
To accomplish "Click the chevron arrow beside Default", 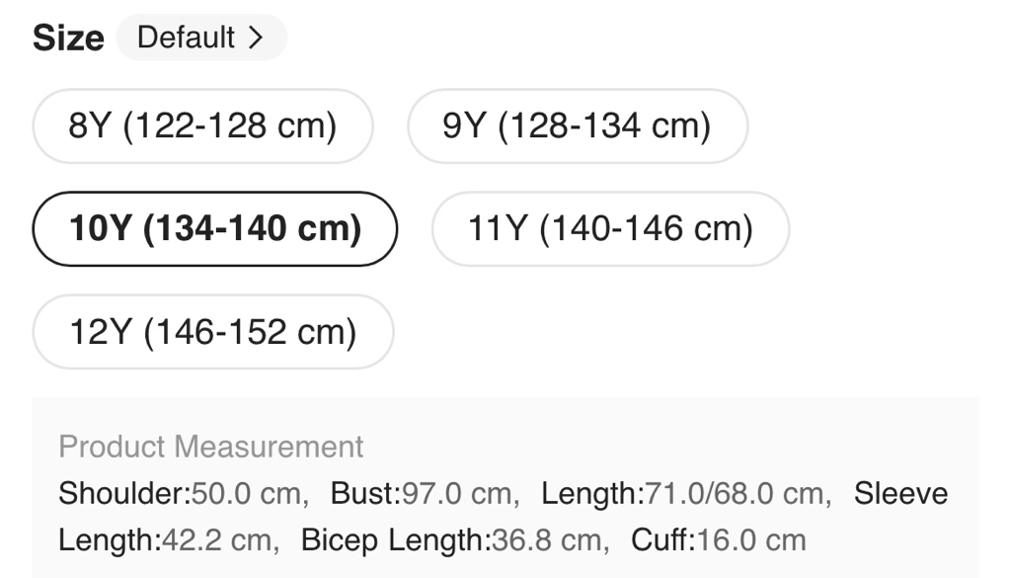I will pyautogui.click(x=256, y=38).
